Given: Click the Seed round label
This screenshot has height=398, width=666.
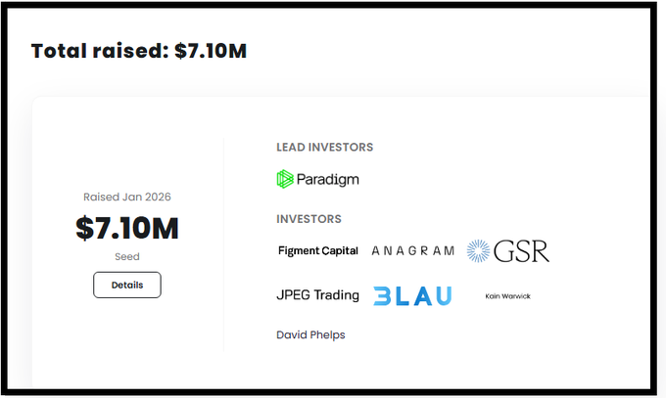Looking at the screenshot, I should pyautogui.click(x=127, y=256).
